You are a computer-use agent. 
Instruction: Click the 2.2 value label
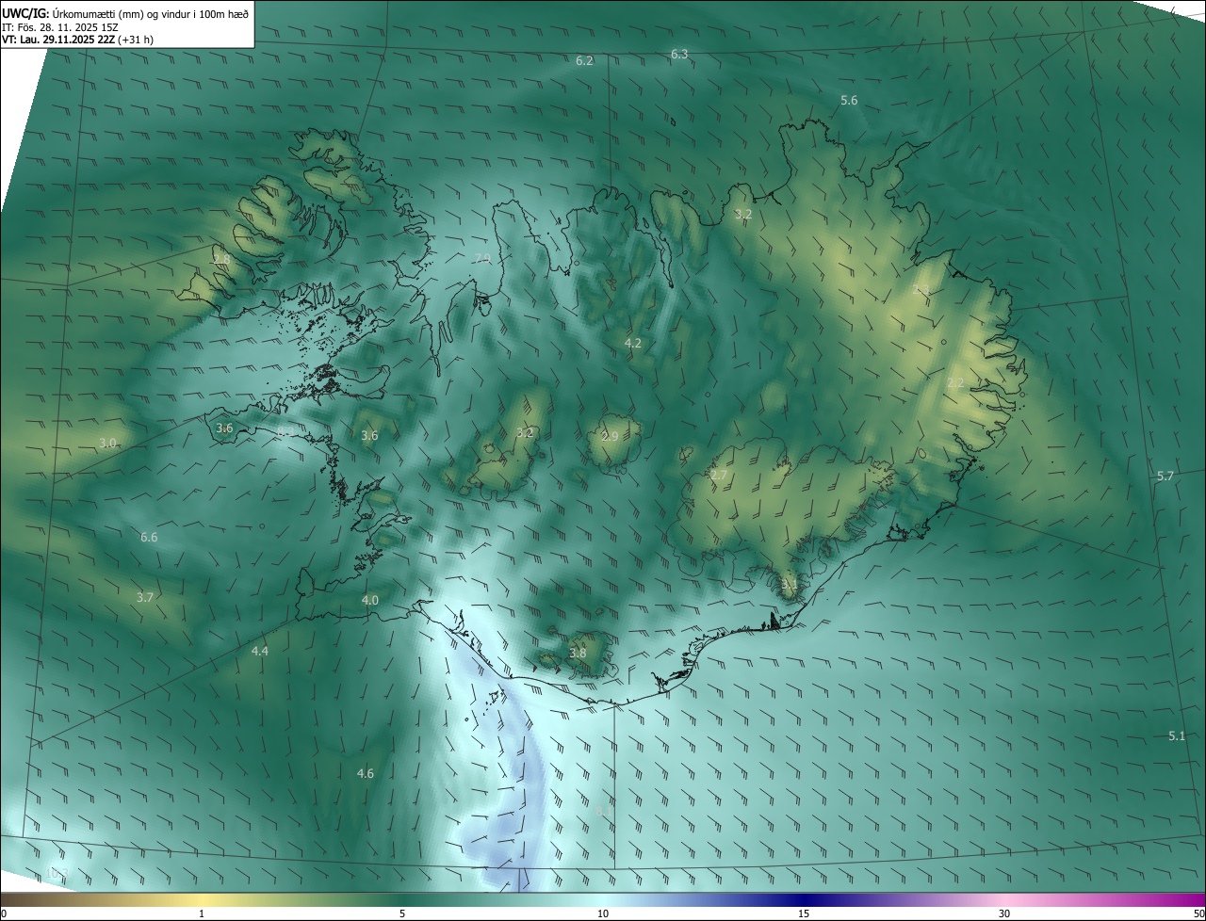955,383
